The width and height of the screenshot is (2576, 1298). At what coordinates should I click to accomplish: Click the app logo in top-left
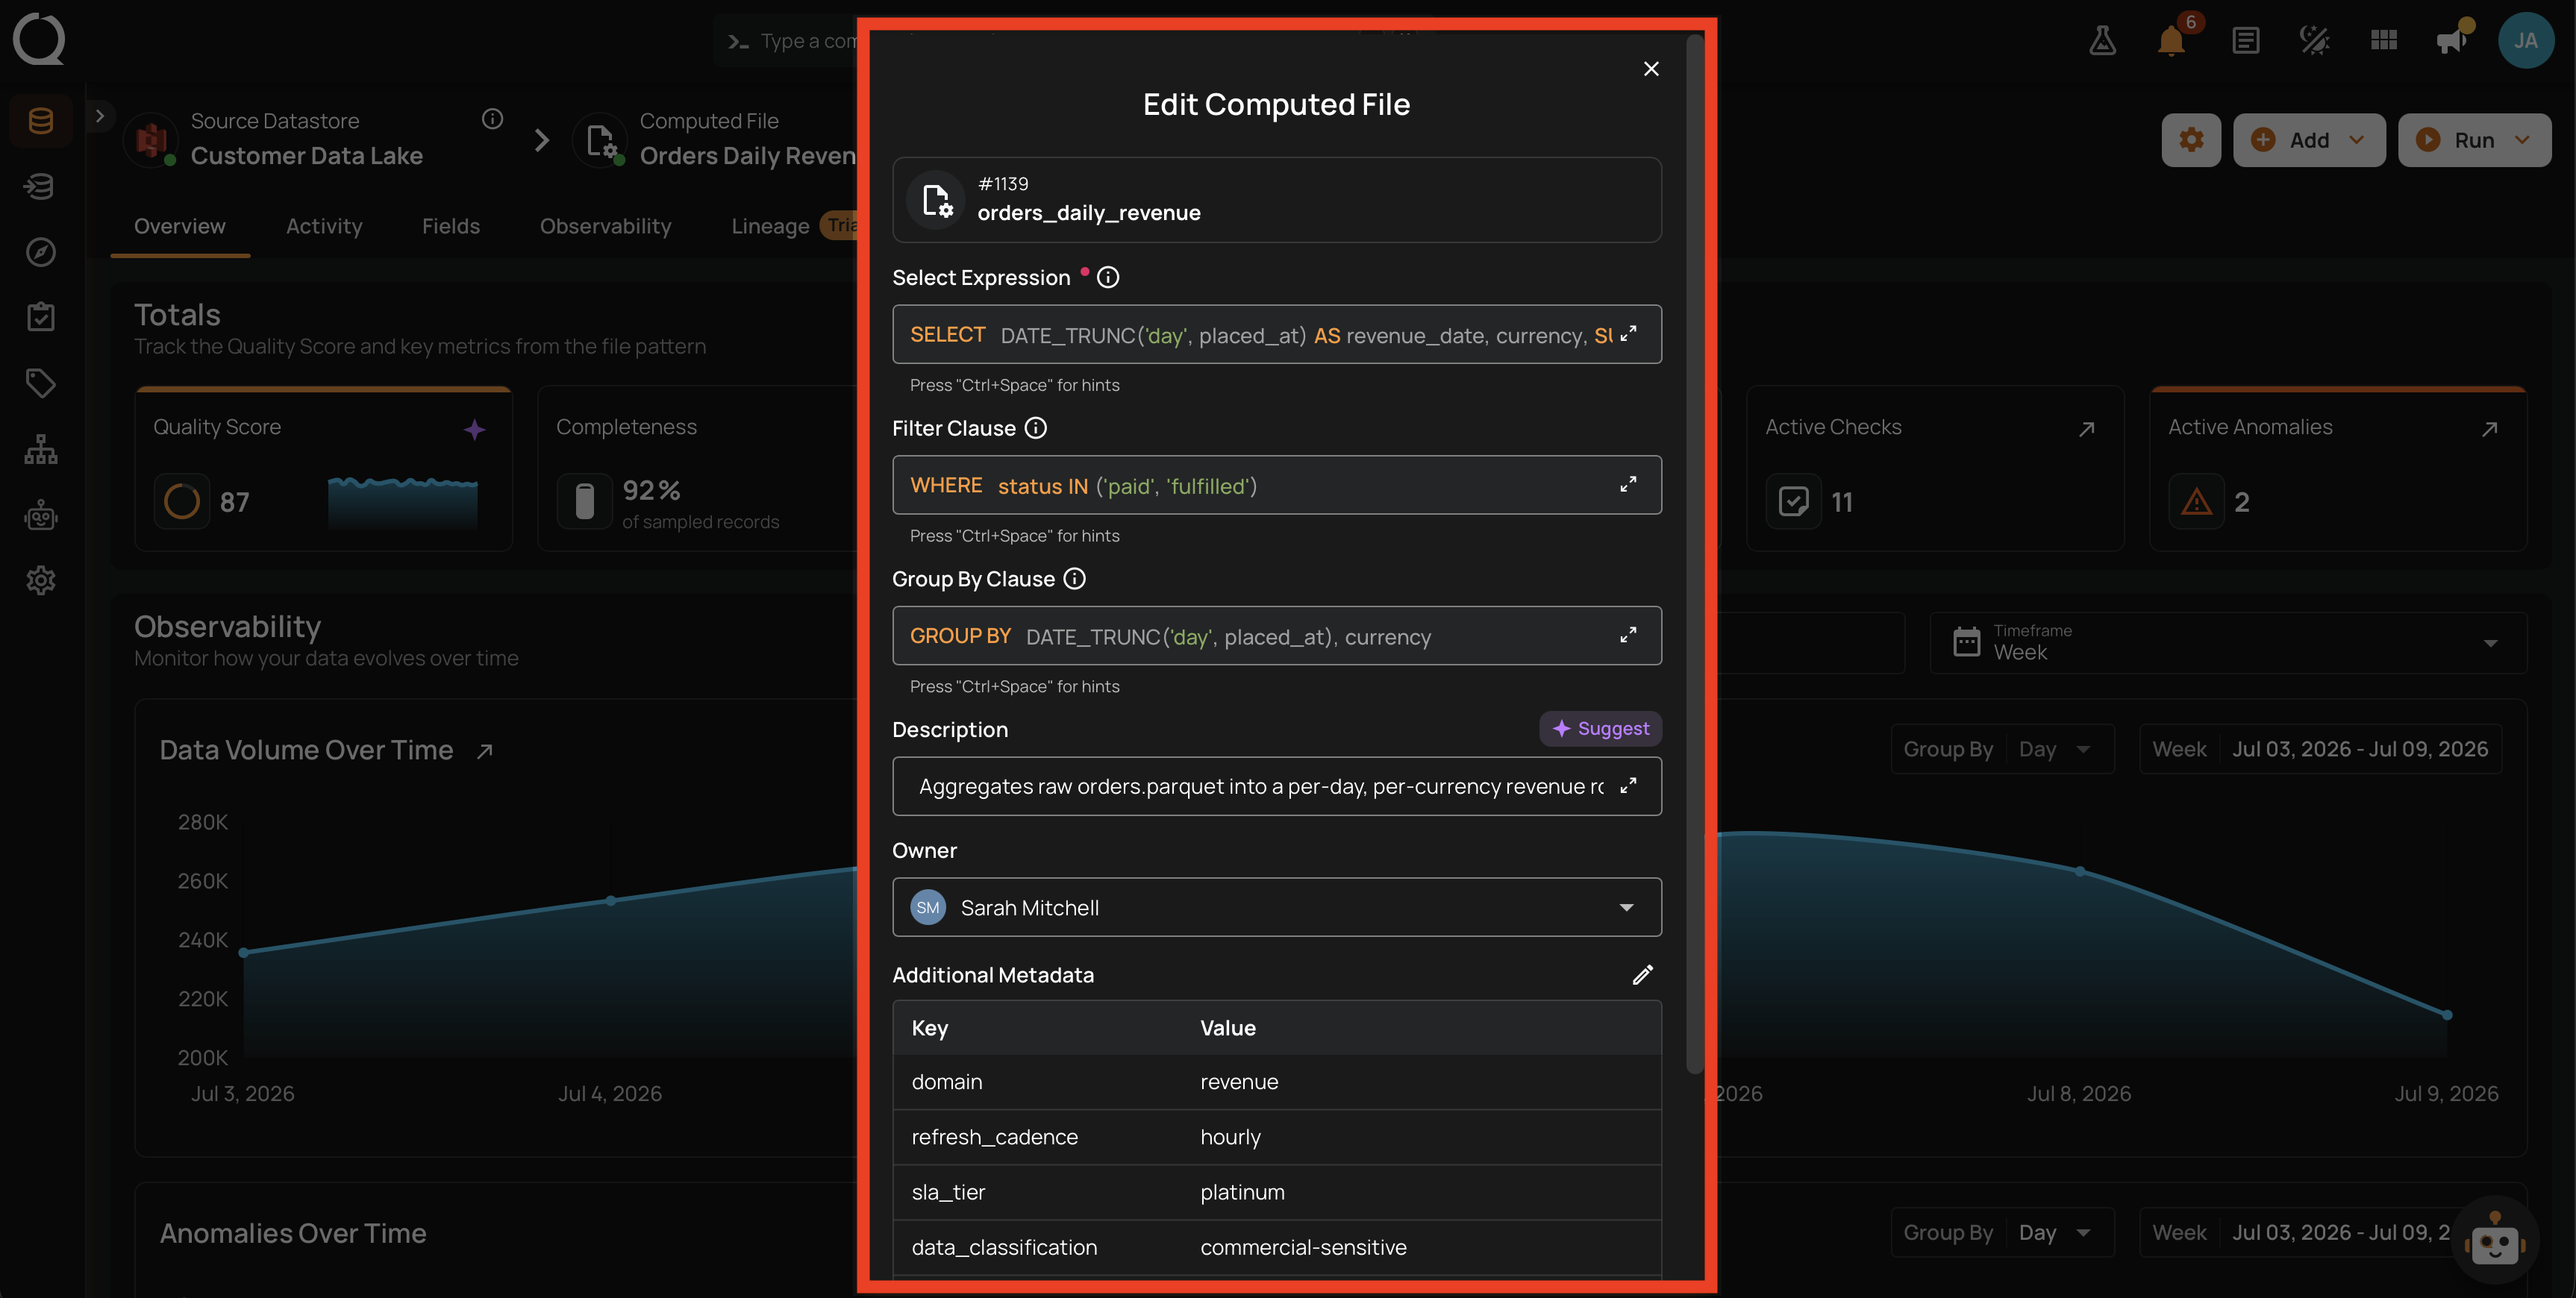pyautogui.click(x=39, y=39)
